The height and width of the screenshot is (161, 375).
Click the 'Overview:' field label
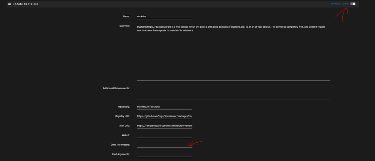point(124,26)
